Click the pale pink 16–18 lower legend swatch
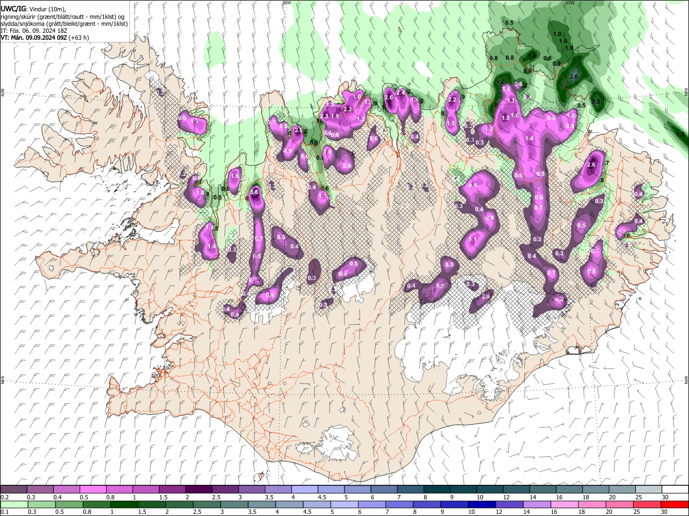 [564, 504]
